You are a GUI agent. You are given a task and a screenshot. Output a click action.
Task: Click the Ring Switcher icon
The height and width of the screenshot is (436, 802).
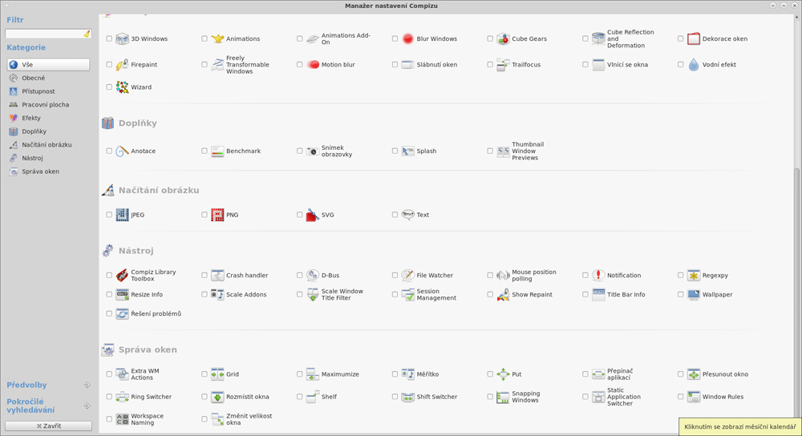(122, 398)
